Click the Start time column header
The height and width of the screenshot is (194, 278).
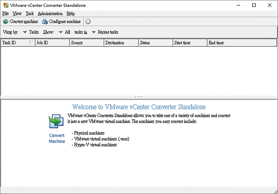190,43
